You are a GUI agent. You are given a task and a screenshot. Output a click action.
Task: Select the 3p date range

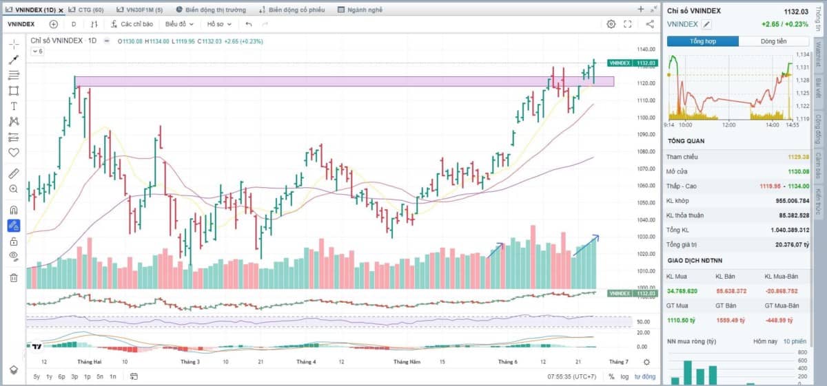pyautogui.click(x=74, y=376)
